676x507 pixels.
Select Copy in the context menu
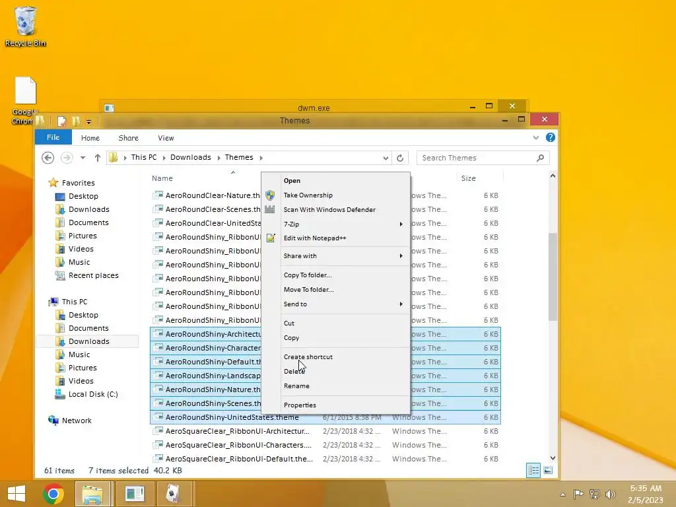(336, 337)
